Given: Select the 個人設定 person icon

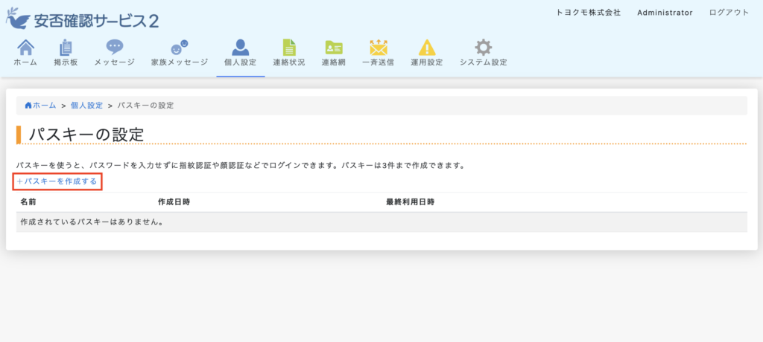Looking at the screenshot, I should [241, 47].
